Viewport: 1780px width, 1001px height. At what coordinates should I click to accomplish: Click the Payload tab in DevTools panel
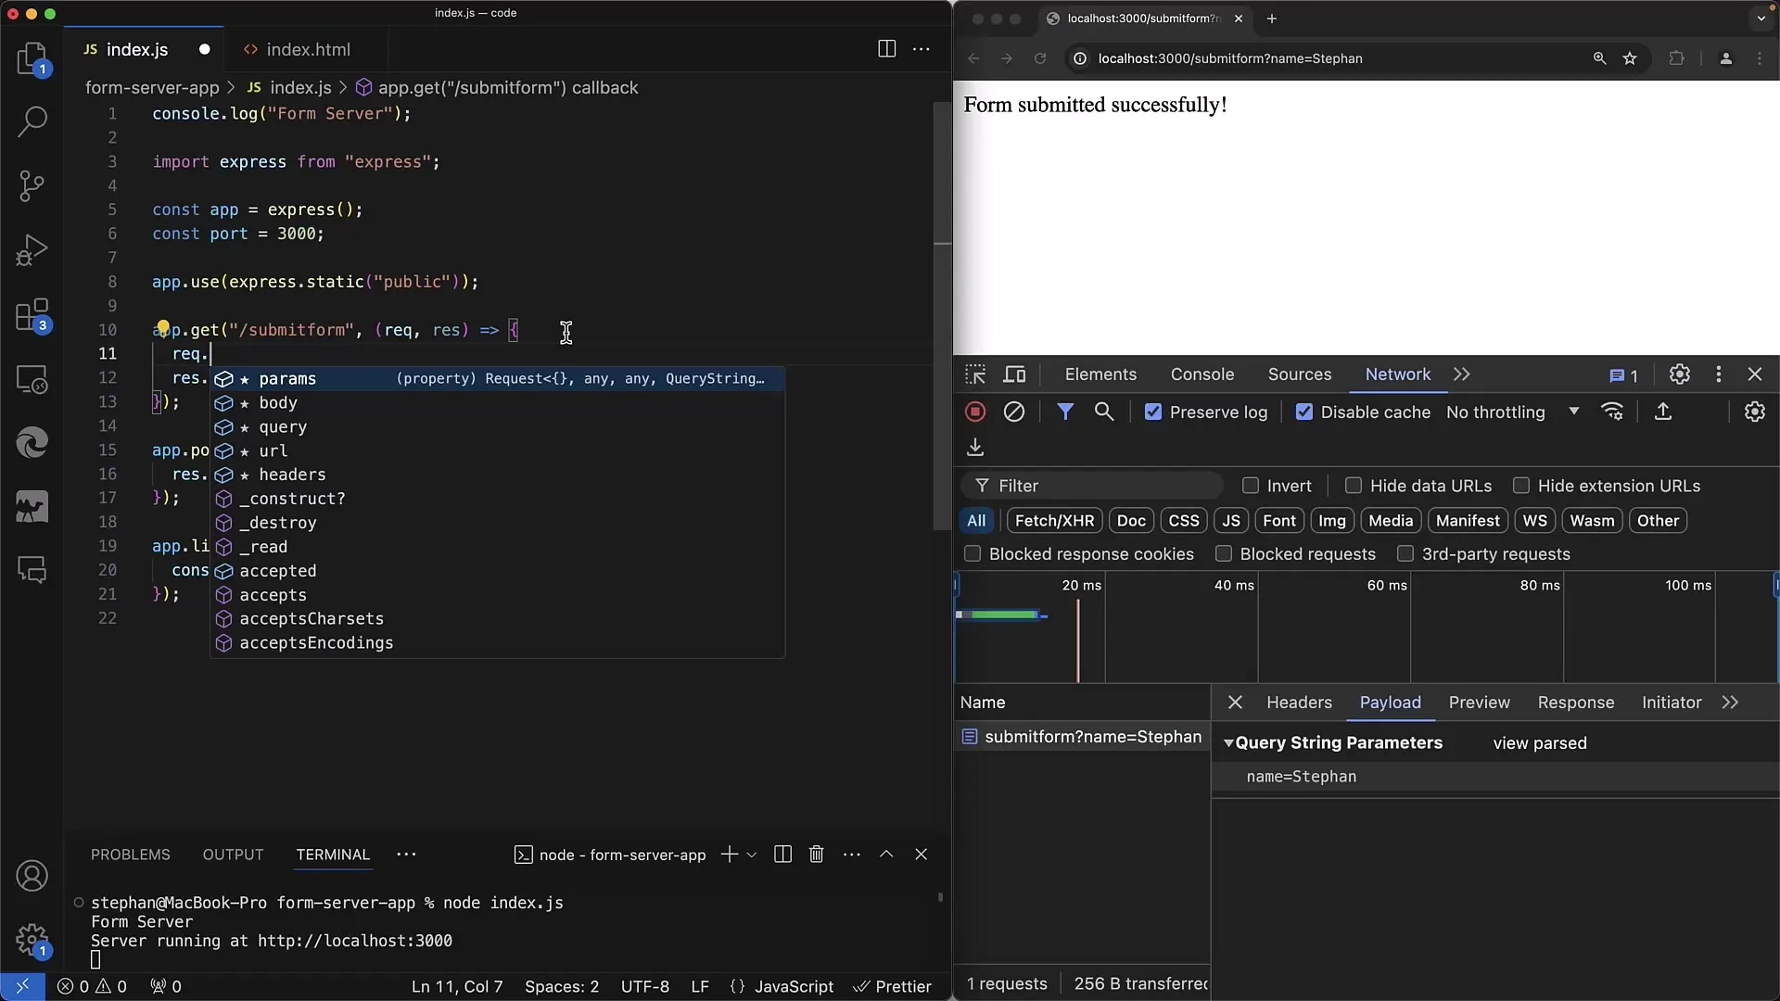(x=1392, y=702)
